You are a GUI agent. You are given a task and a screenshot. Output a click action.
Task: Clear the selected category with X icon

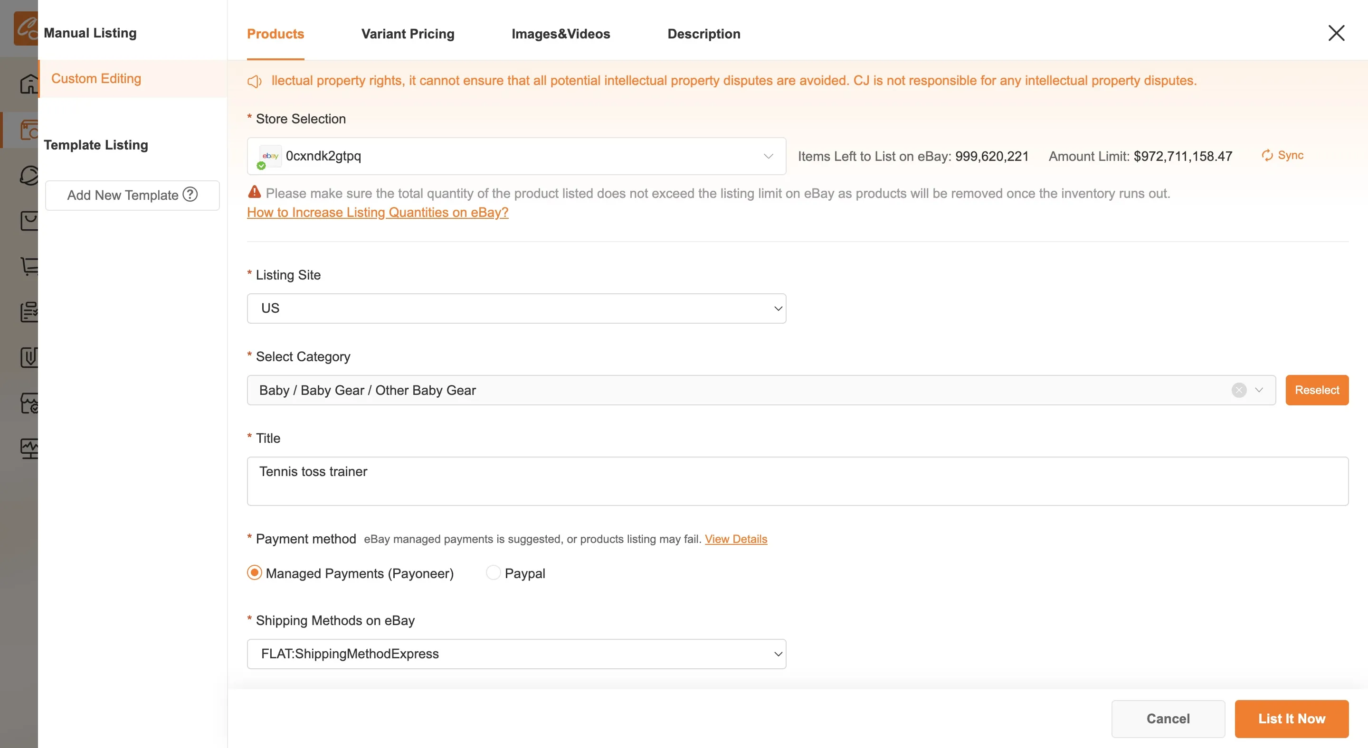[x=1239, y=390]
